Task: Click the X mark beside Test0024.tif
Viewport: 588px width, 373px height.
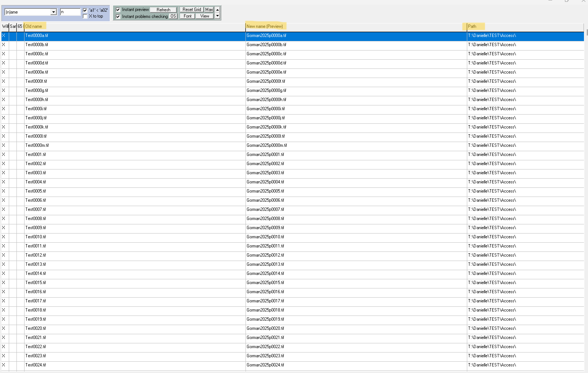Action: pyautogui.click(x=4, y=365)
